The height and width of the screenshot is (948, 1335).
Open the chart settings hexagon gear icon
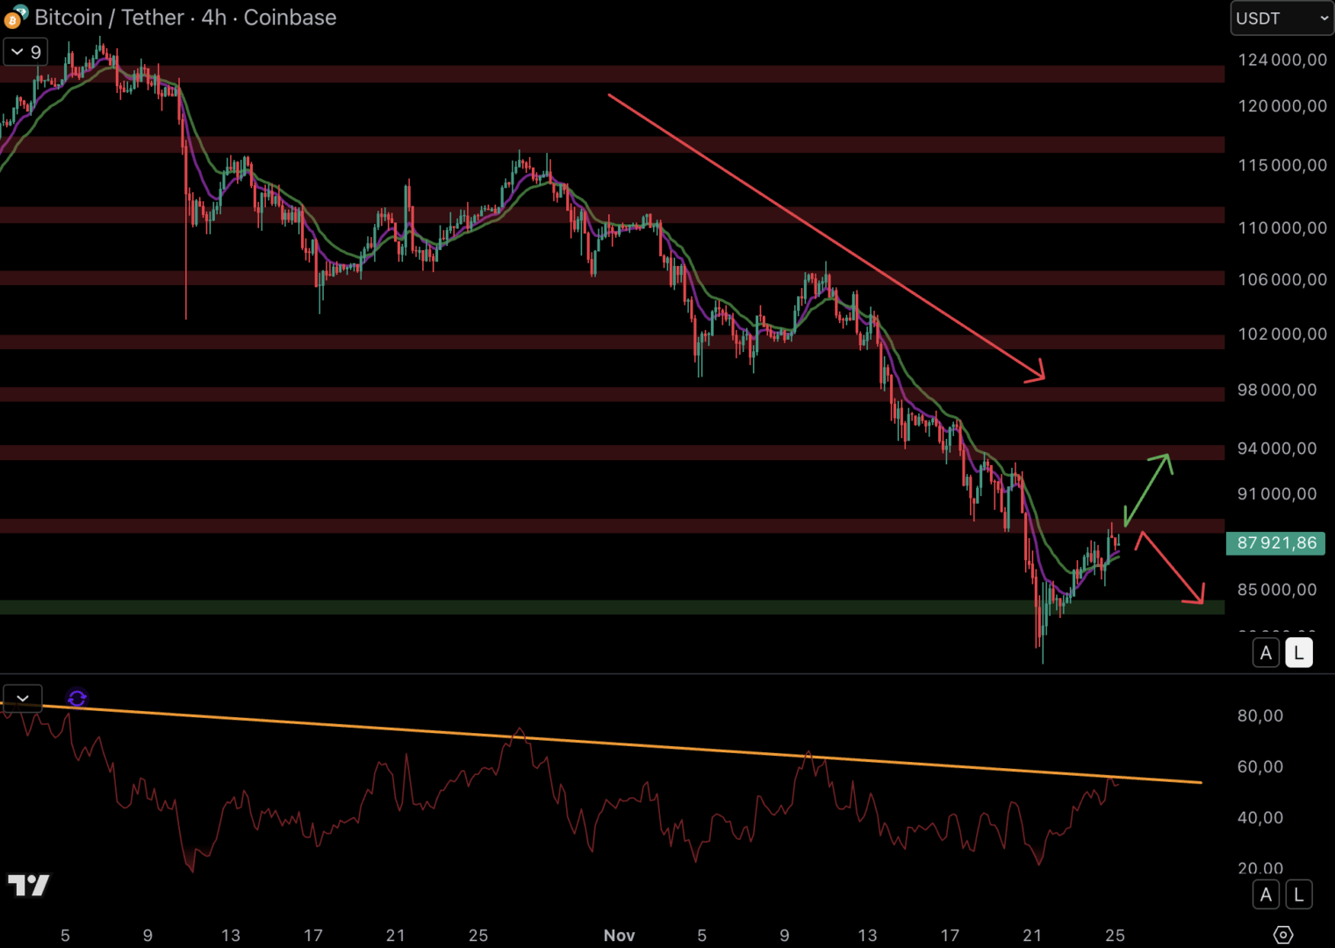click(1282, 935)
